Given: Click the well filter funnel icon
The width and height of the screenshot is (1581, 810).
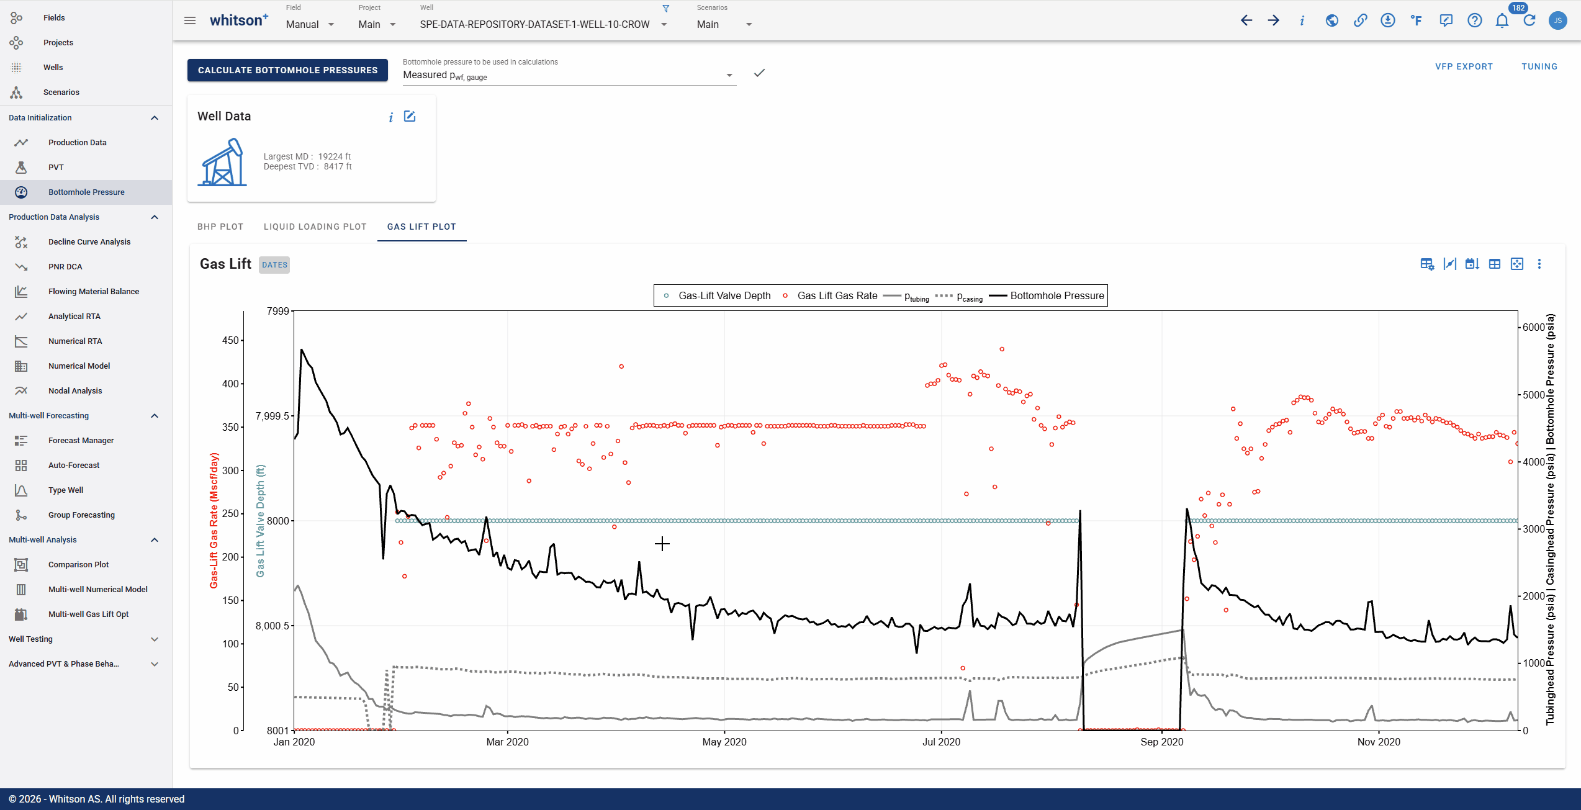Looking at the screenshot, I should point(666,9).
